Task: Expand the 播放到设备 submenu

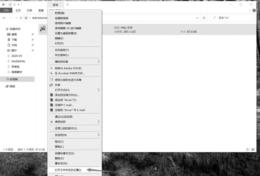Action: (75, 62)
